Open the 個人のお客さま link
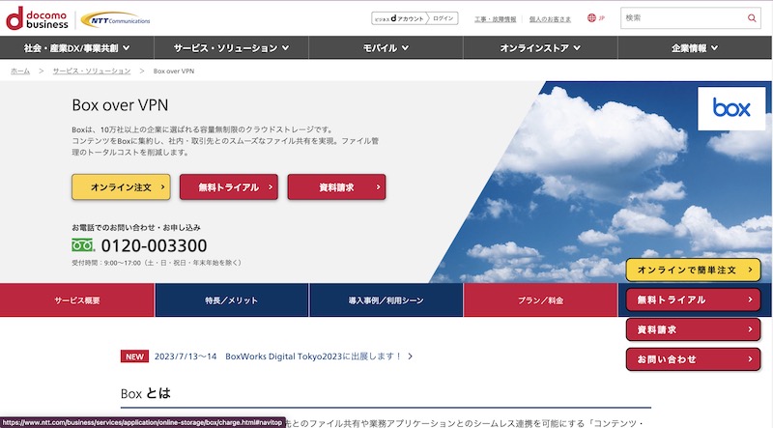The width and height of the screenshot is (773, 428). 550,19
